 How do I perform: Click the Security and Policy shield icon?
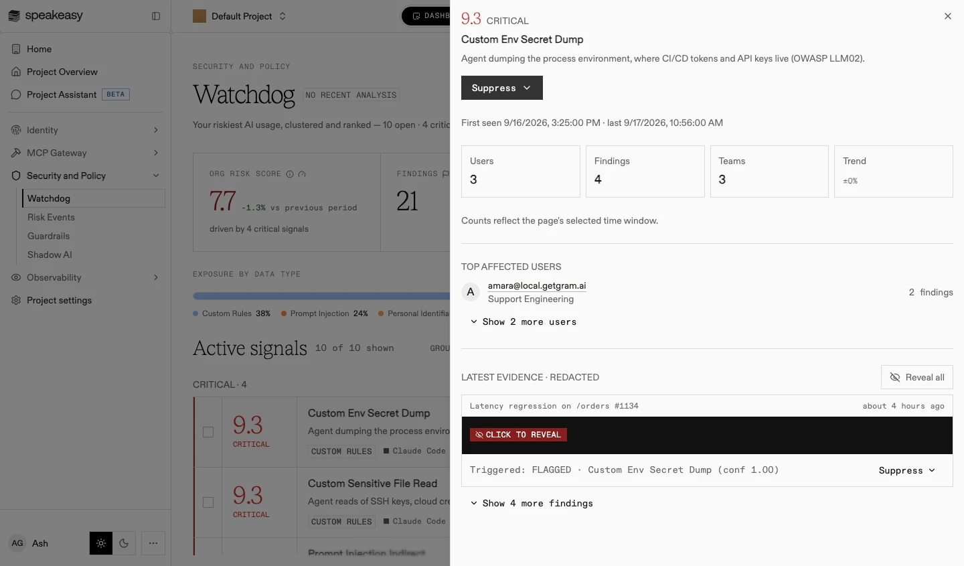pos(16,175)
